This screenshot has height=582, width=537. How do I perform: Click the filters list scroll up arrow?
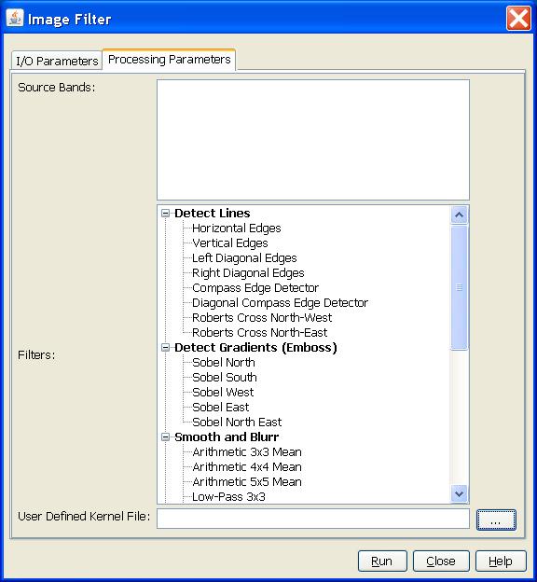coord(459,215)
